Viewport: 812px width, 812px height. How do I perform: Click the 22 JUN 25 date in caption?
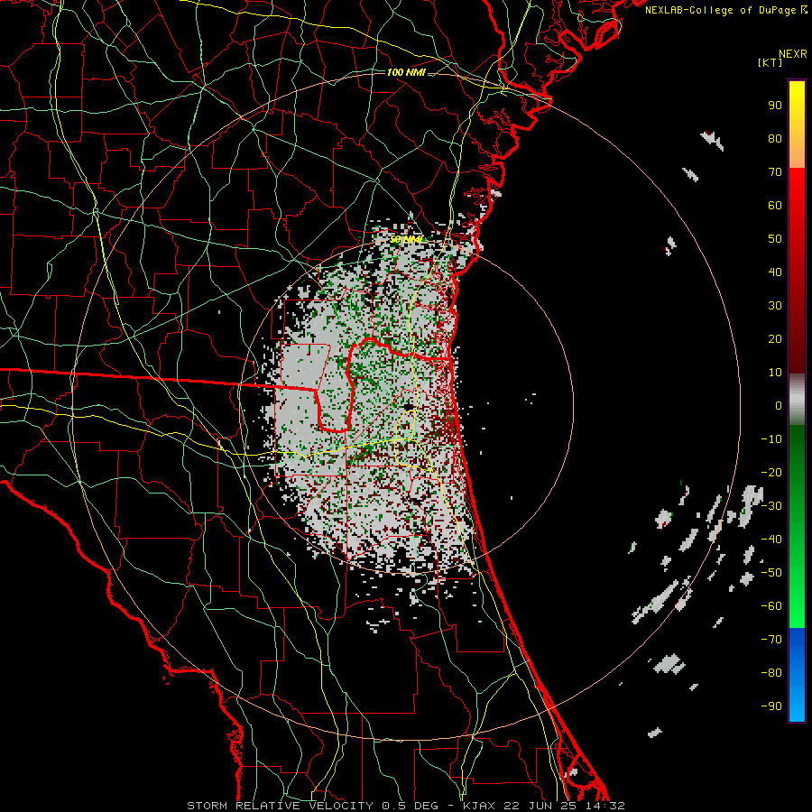(539, 806)
